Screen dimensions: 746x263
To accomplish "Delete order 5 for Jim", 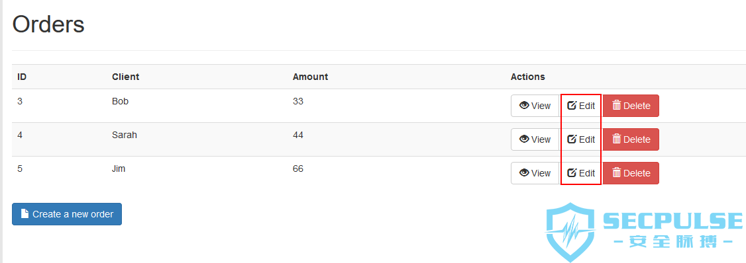I will (x=631, y=173).
